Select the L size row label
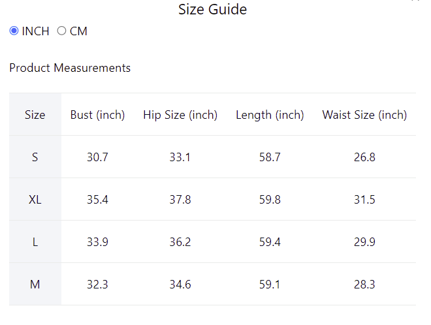This screenshot has width=431, height=325. click(35, 242)
